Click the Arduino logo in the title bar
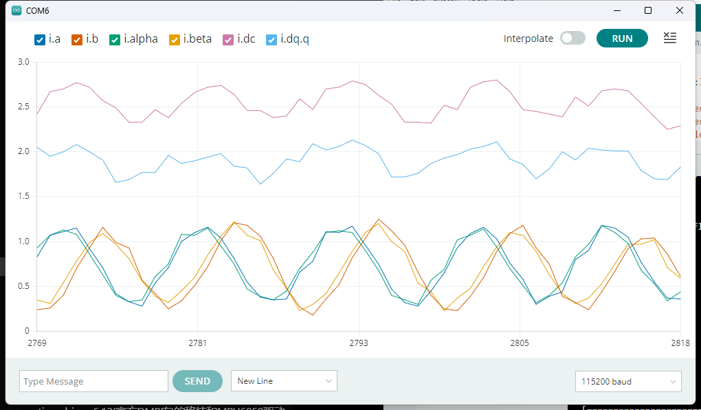 [16, 11]
